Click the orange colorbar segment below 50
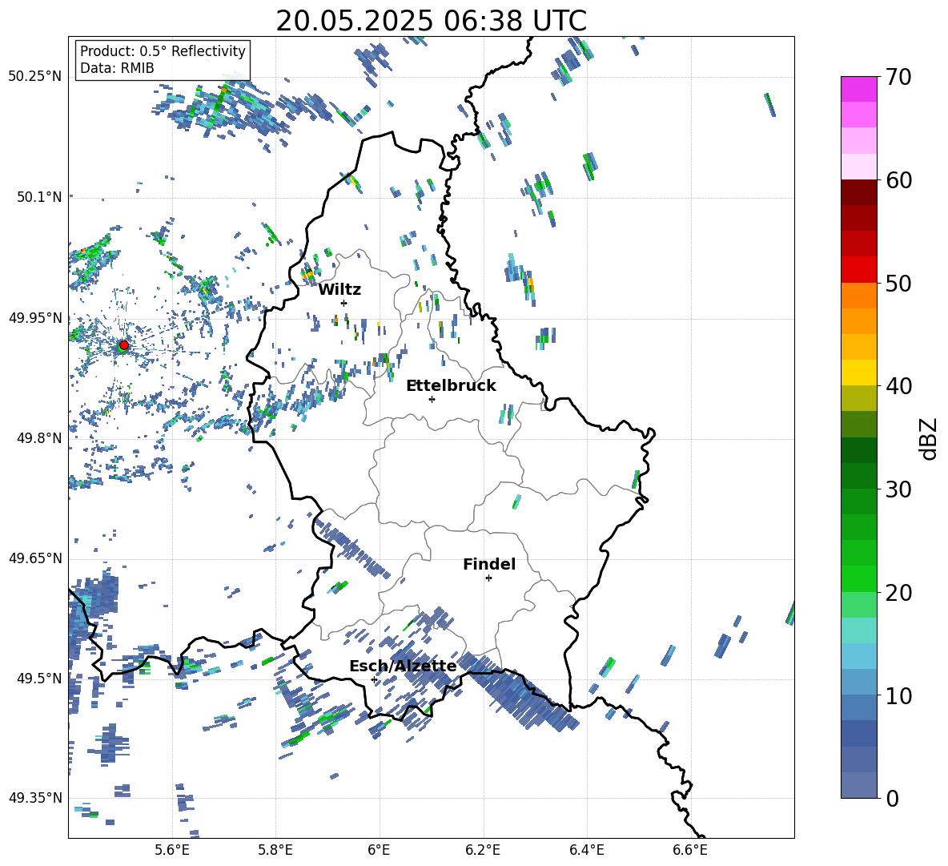 [858, 295]
